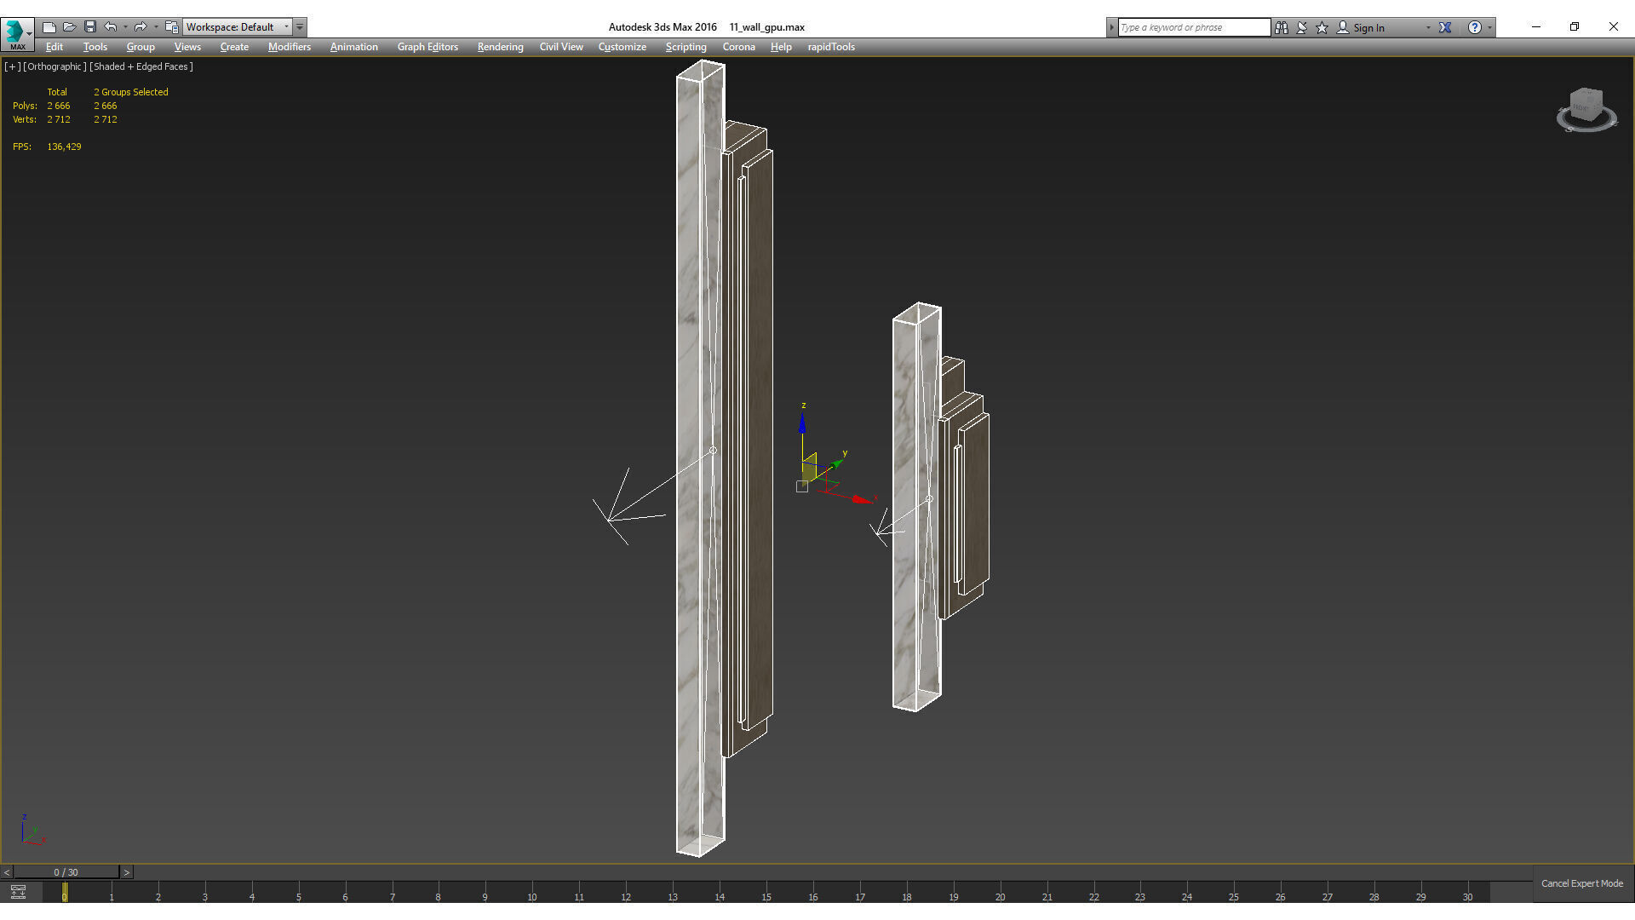Viewport: 1635px width, 920px height.
Task: Expand the Help dropdown arrow
Action: tap(1489, 27)
